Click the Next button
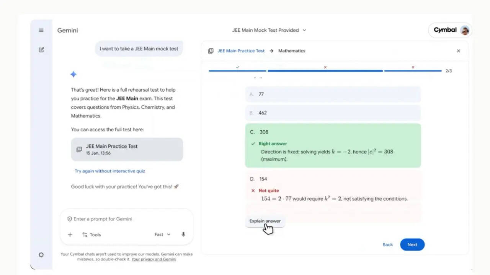490x275 pixels. click(412, 244)
